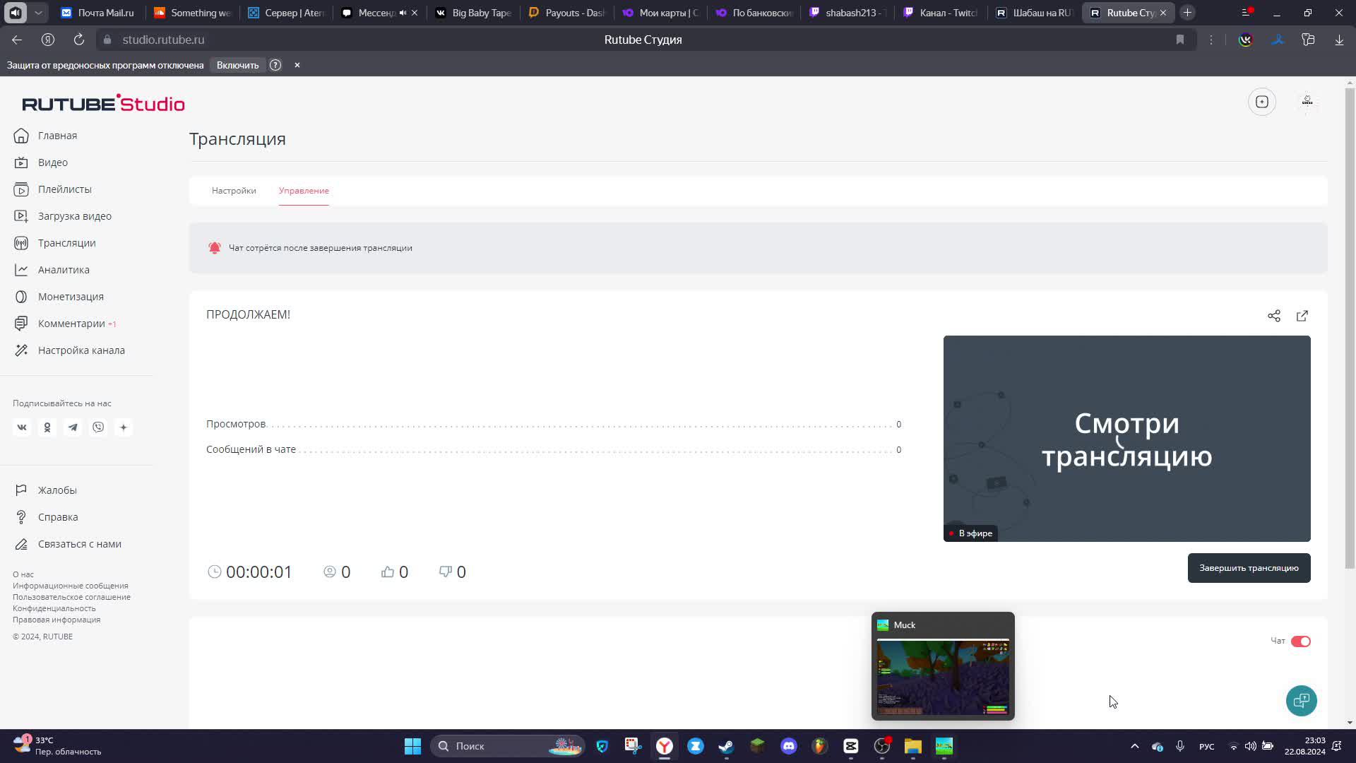This screenshot has height=763, width=1356.
Task: Open Информационные сообщения footer link
Action: 71,586
